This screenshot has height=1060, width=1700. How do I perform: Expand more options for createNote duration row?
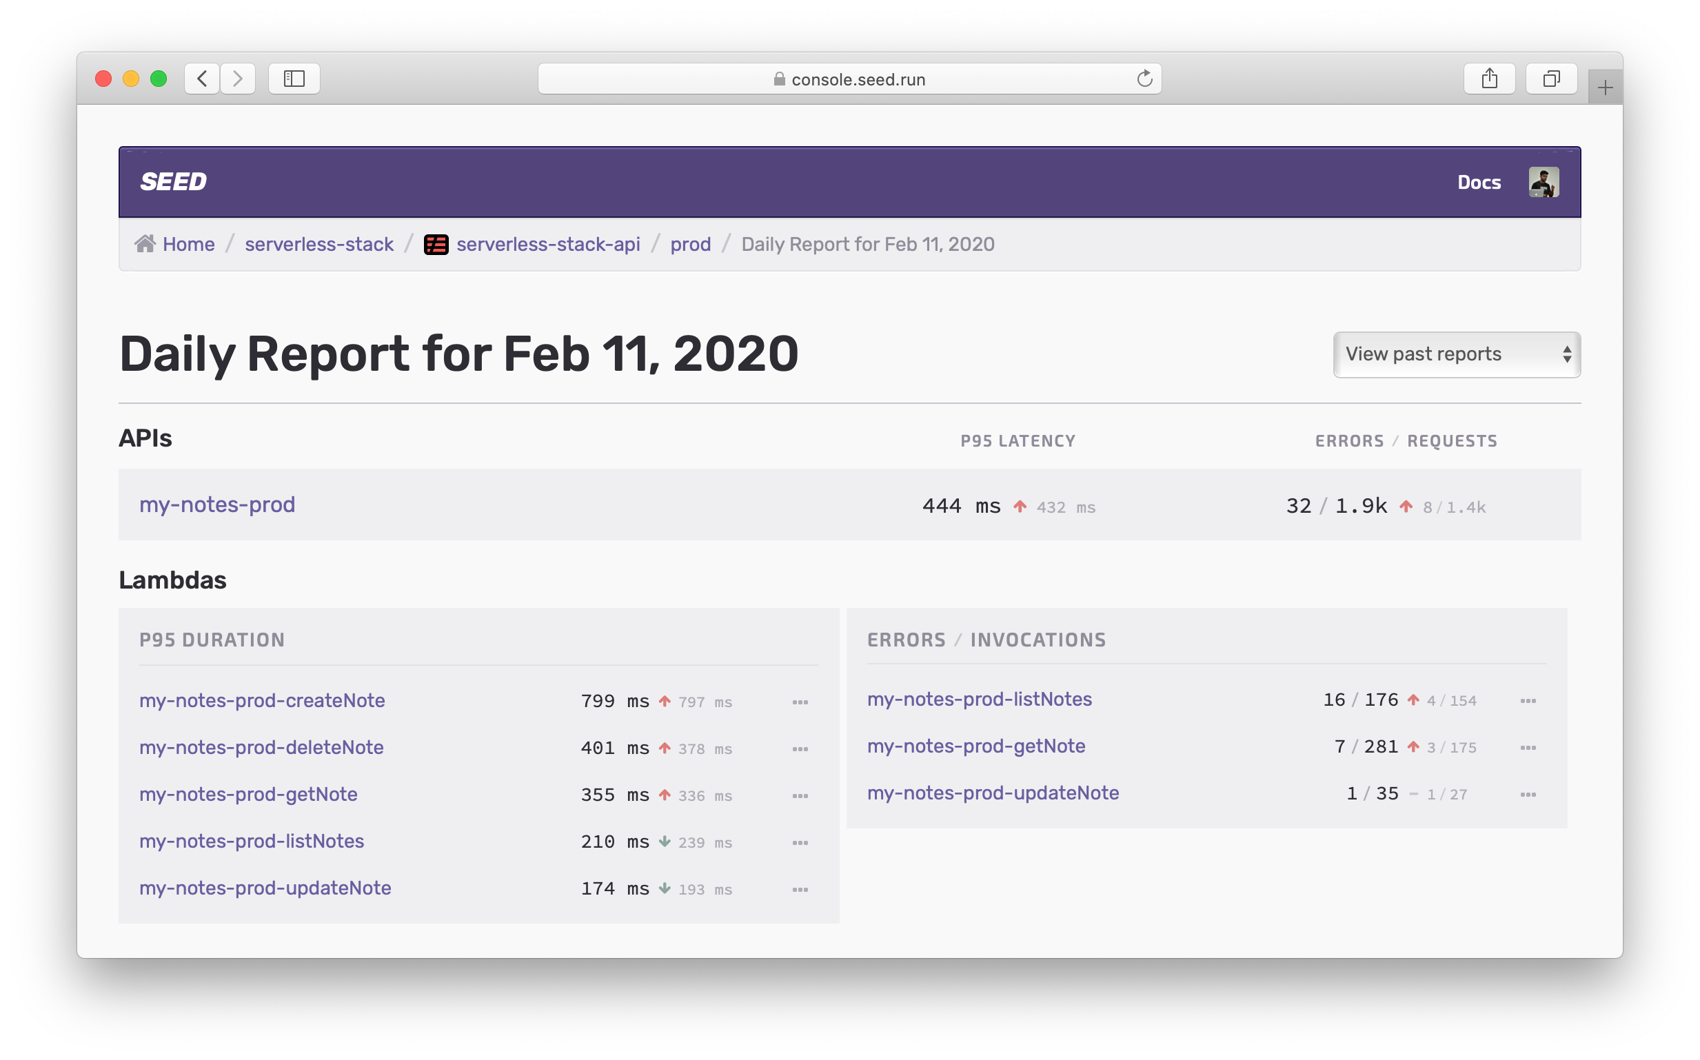tap(800, 702)
